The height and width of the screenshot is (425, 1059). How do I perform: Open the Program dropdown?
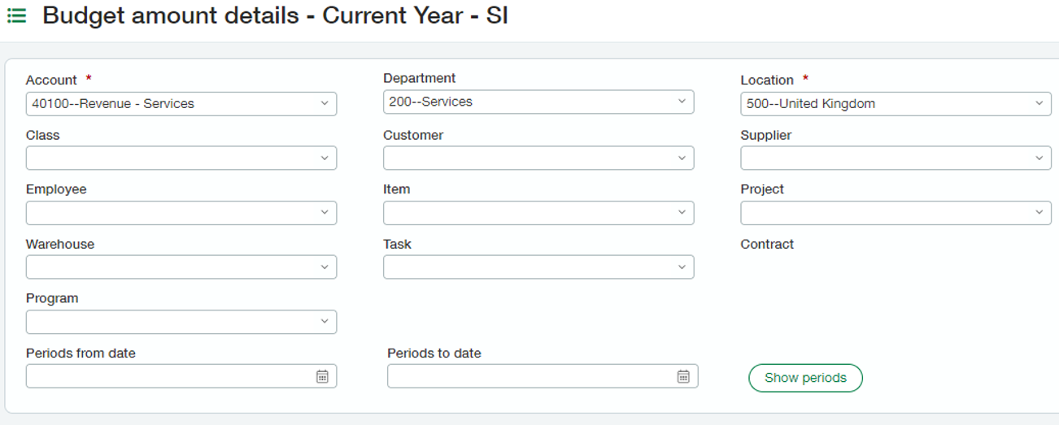click(x=181, y=322)
